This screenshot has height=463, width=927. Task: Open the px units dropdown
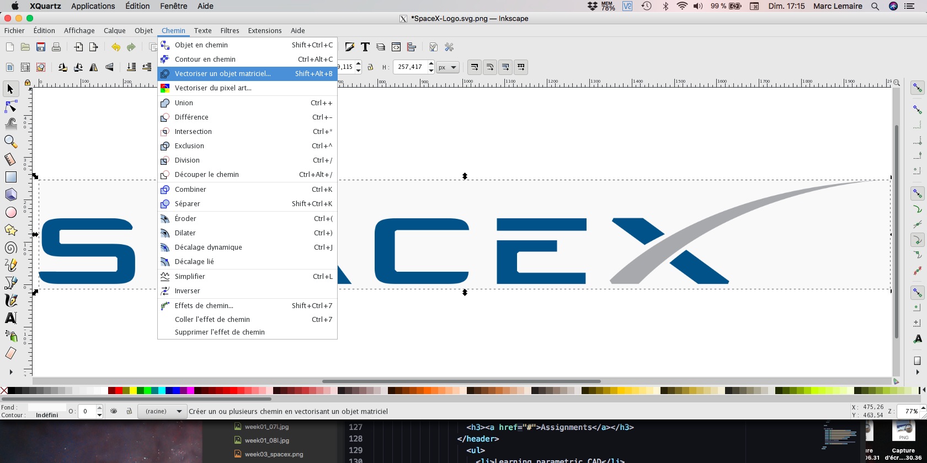(x=447, y=67)
